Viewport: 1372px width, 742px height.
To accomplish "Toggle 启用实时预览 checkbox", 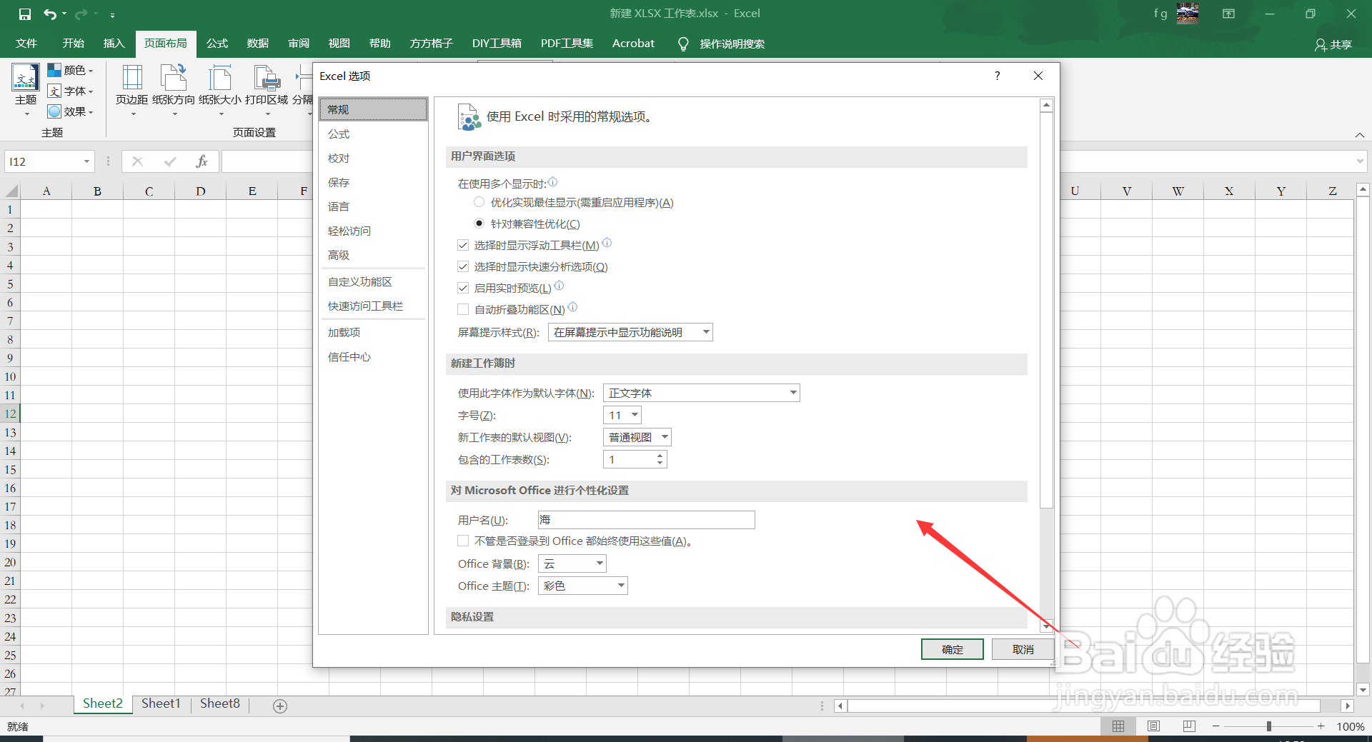I will tap(463, 288).
